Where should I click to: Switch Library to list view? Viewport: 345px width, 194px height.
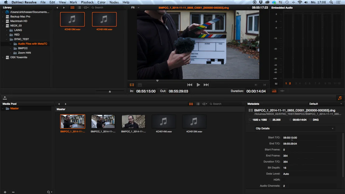point(79,8)
